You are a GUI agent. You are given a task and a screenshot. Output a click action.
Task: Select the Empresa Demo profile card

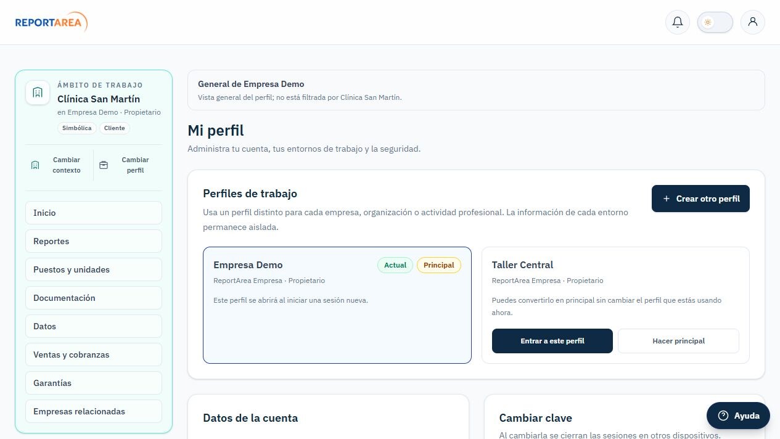[337, 305]
